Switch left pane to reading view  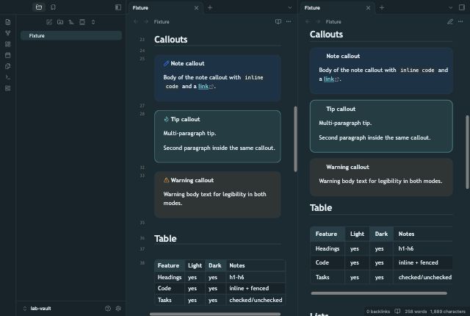278,21
